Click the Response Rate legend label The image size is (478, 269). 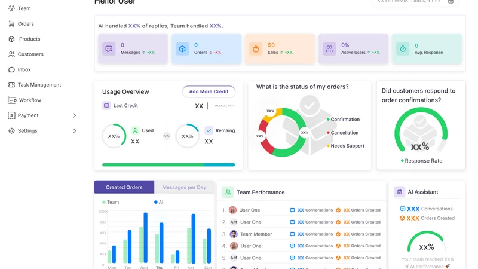(421, 161)
